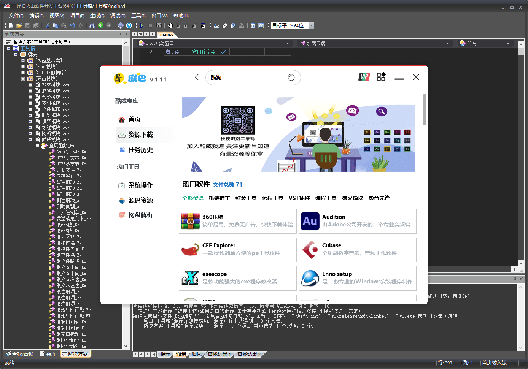
Task: Open the CFF Explorer software card
Action: [x=238, y=250]
